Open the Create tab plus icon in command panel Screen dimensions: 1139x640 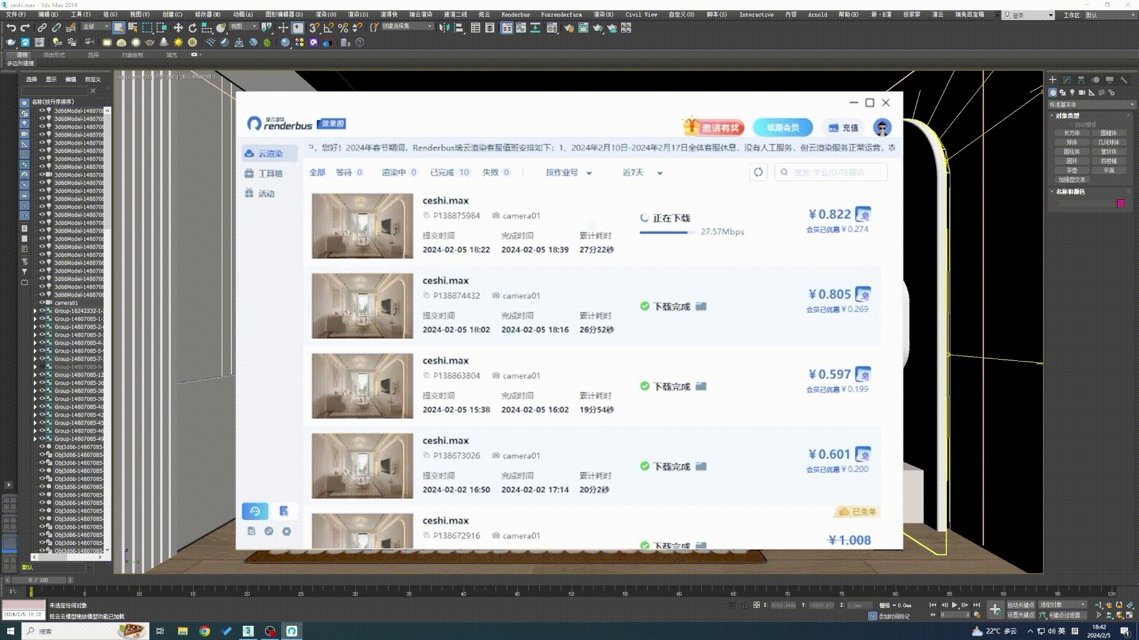1052,79
